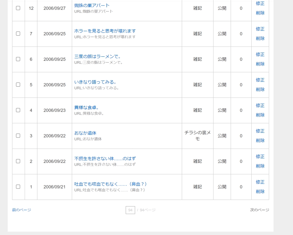Click 削除 for 蜘蛛の巣アパート

tap(260, 13)
